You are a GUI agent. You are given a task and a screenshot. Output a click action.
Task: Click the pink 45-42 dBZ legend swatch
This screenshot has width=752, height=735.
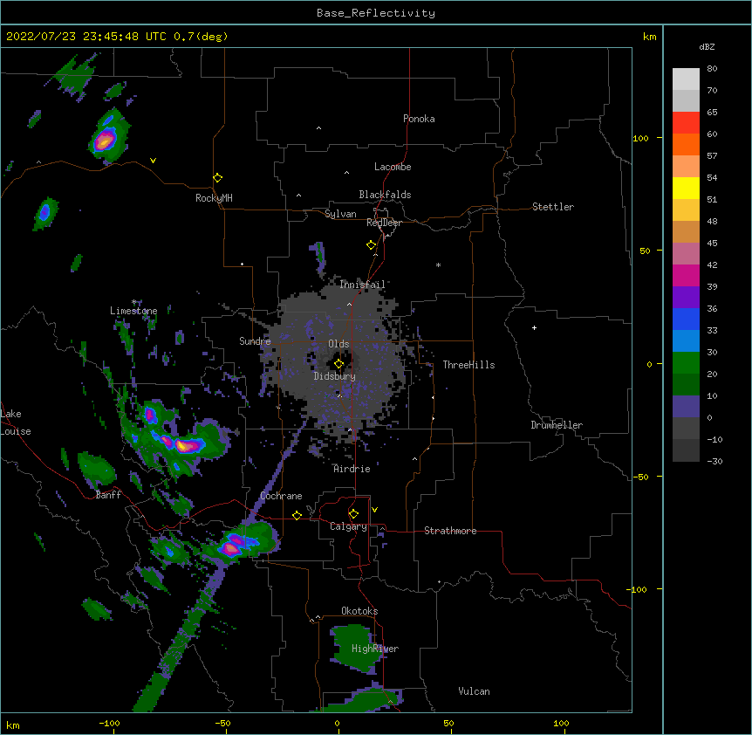686,254
